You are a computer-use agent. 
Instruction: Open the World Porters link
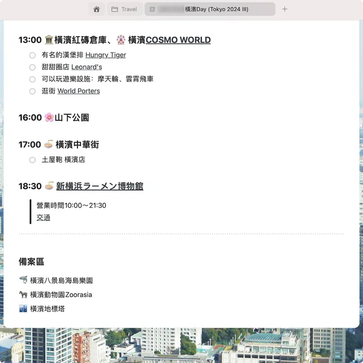tap(78, 91)
